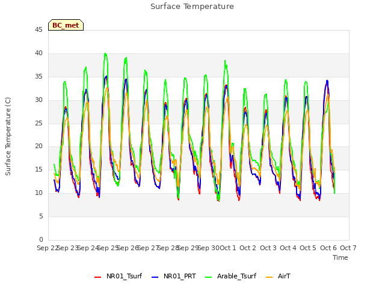Click the Oct 4 x-axis tick label

point(288,248)
